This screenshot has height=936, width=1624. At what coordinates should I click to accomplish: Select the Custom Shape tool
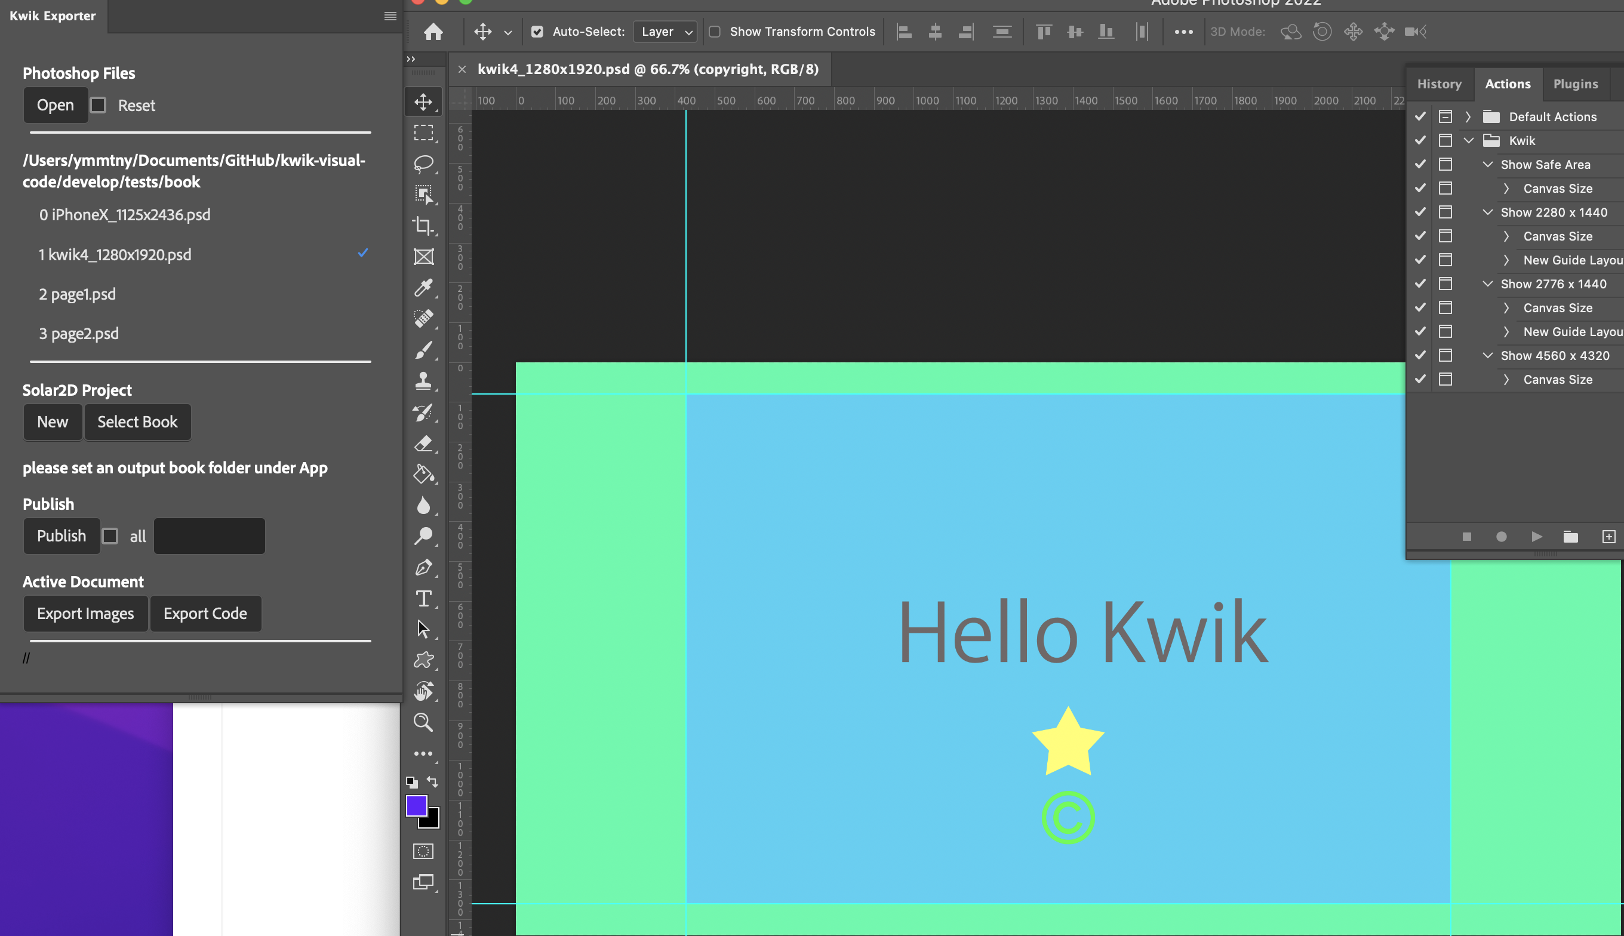click(x=423, y=660)
